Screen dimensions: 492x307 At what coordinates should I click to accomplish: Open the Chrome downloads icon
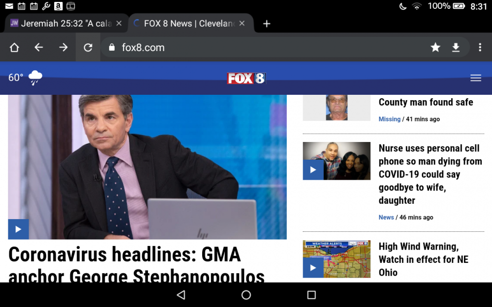click(456, 47)
